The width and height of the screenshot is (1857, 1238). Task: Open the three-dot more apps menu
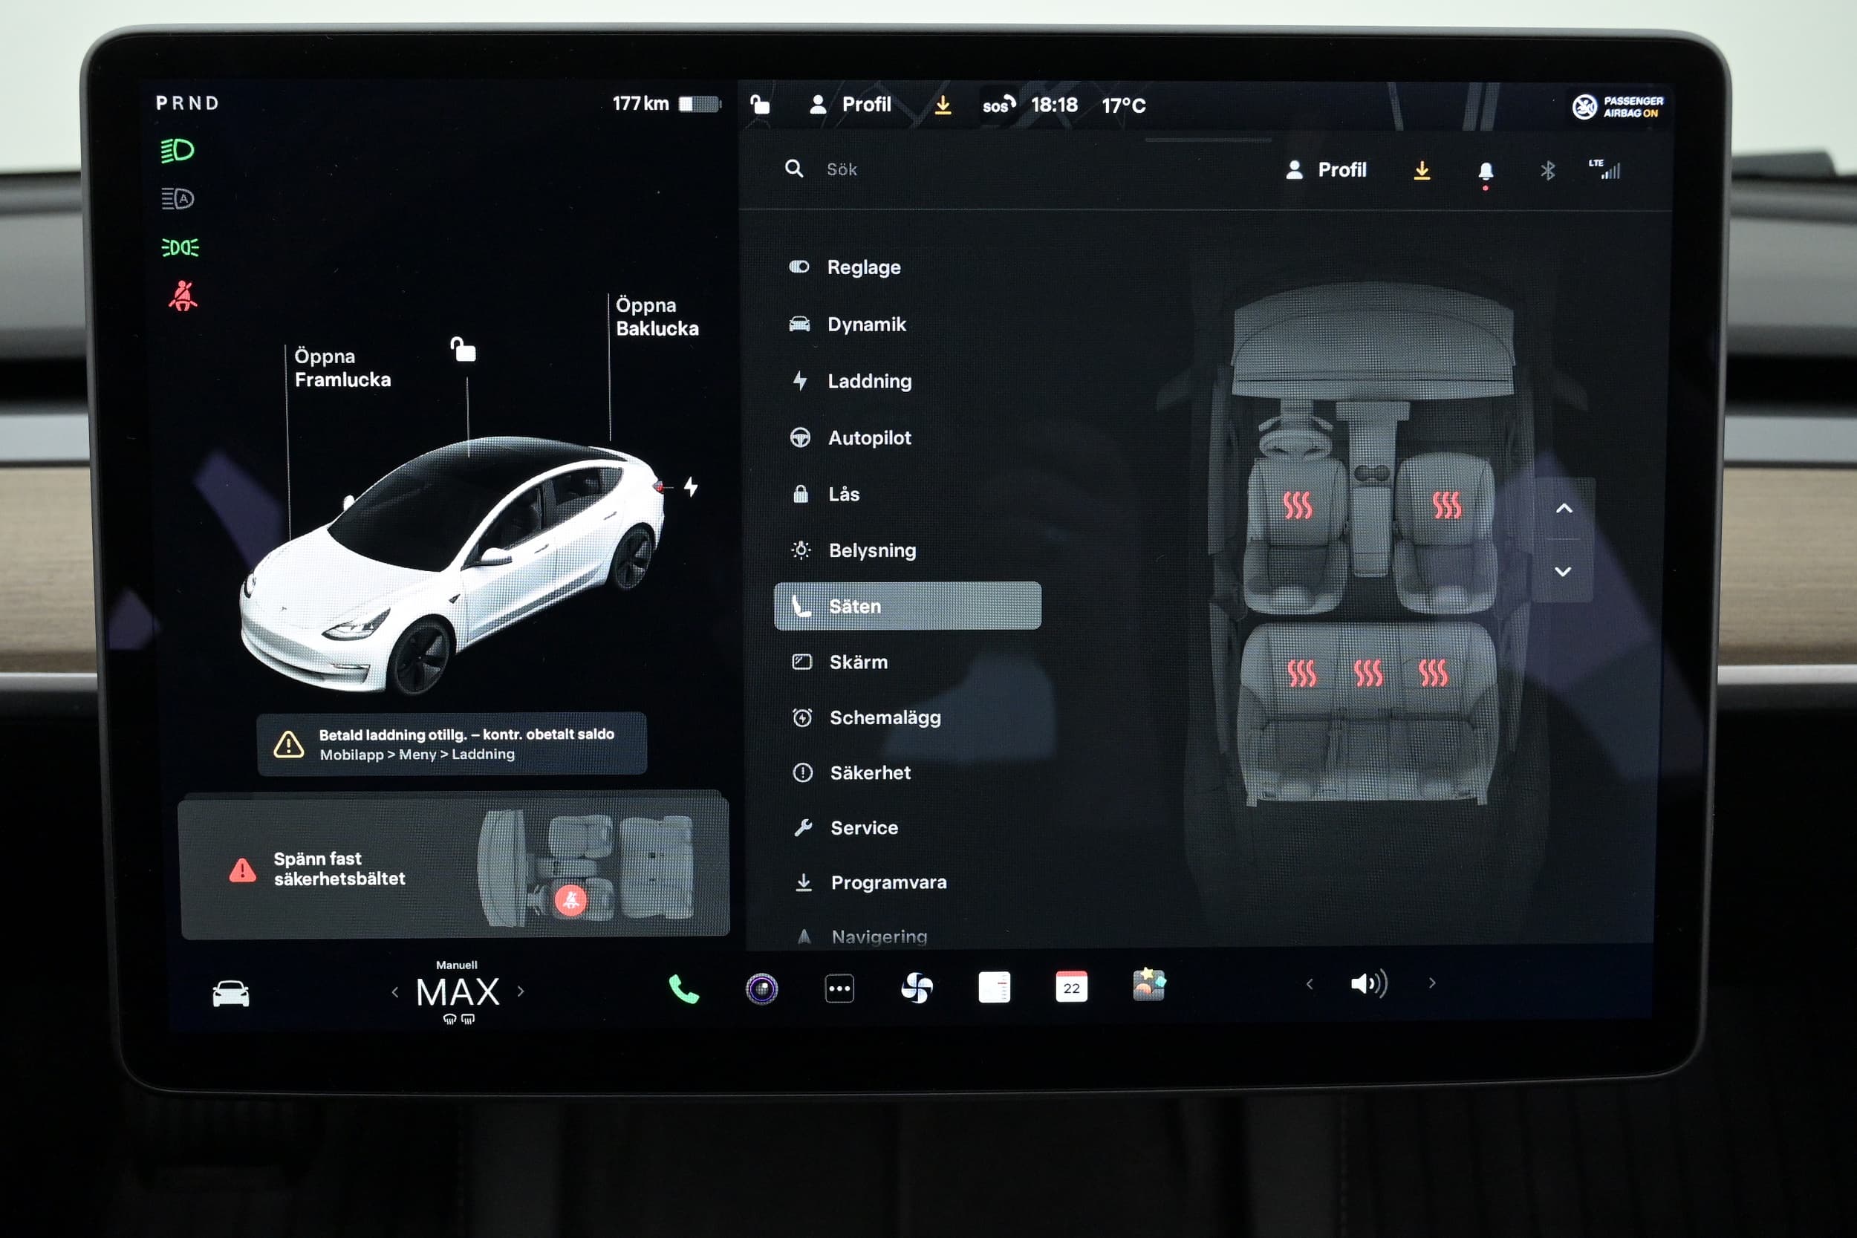click(x=839, y=988)
